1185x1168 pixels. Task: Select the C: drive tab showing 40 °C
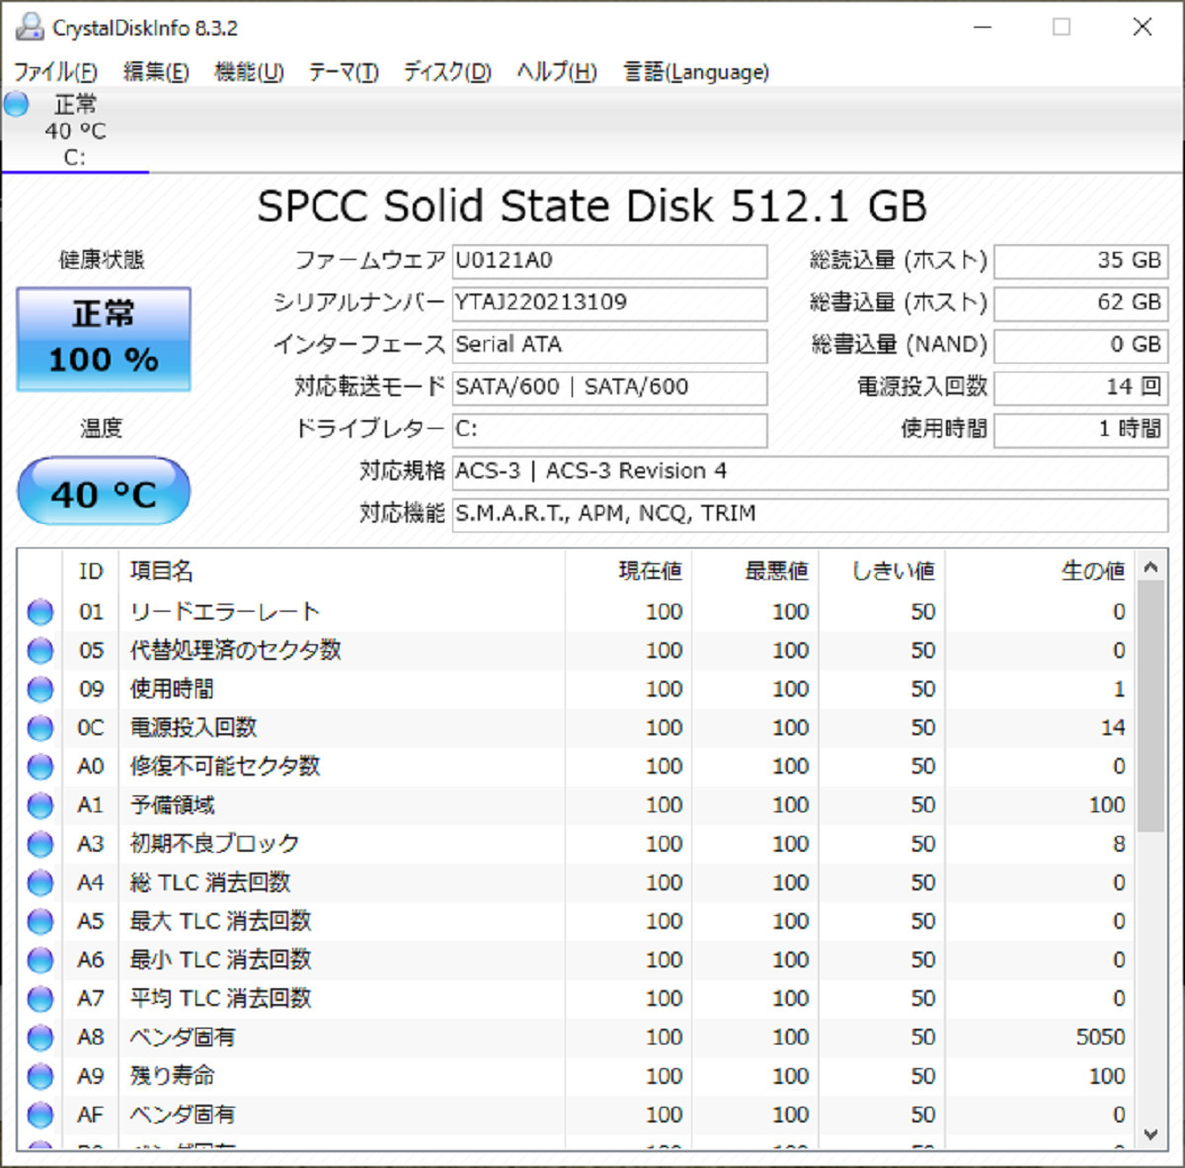(75, 130)
